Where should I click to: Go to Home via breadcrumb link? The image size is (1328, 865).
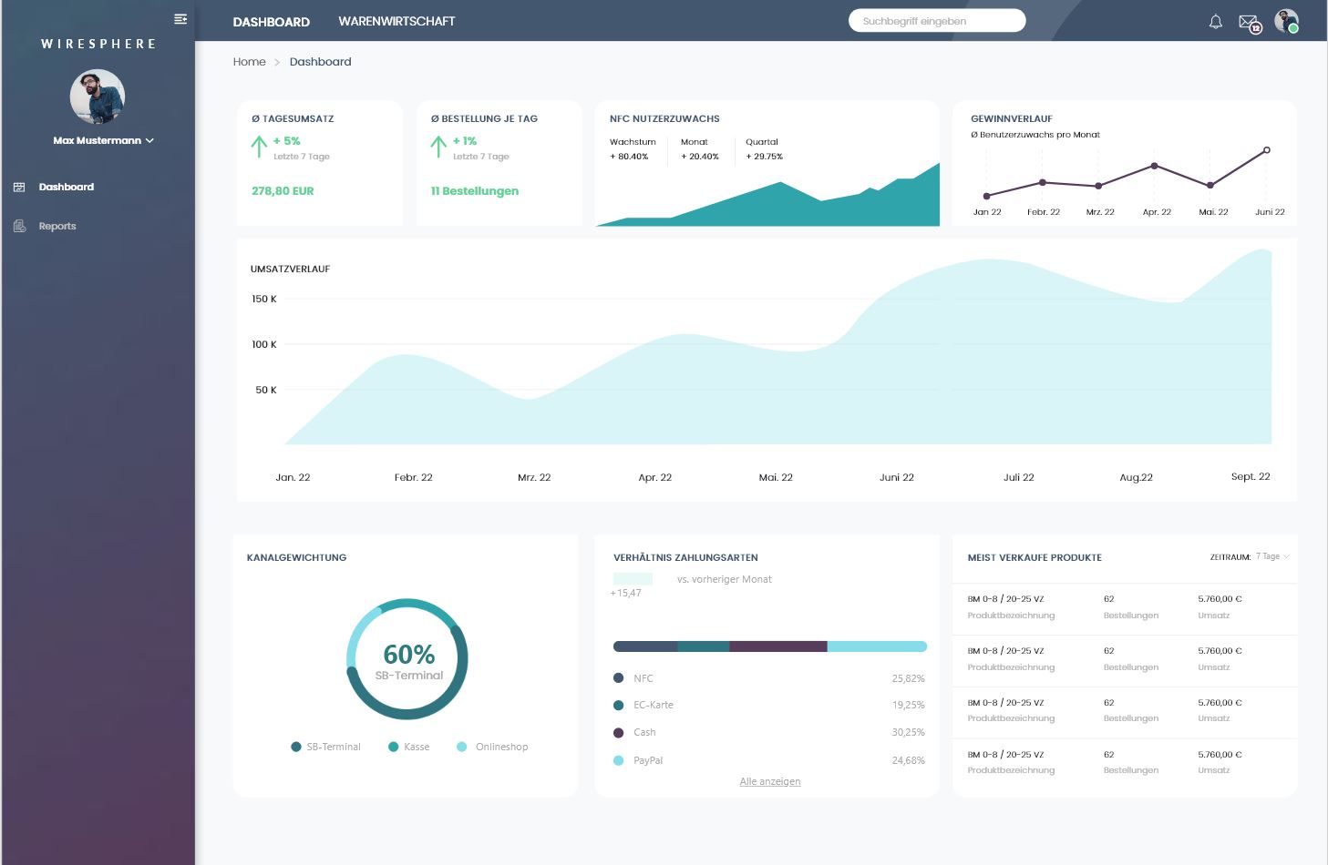coord(249,62)
